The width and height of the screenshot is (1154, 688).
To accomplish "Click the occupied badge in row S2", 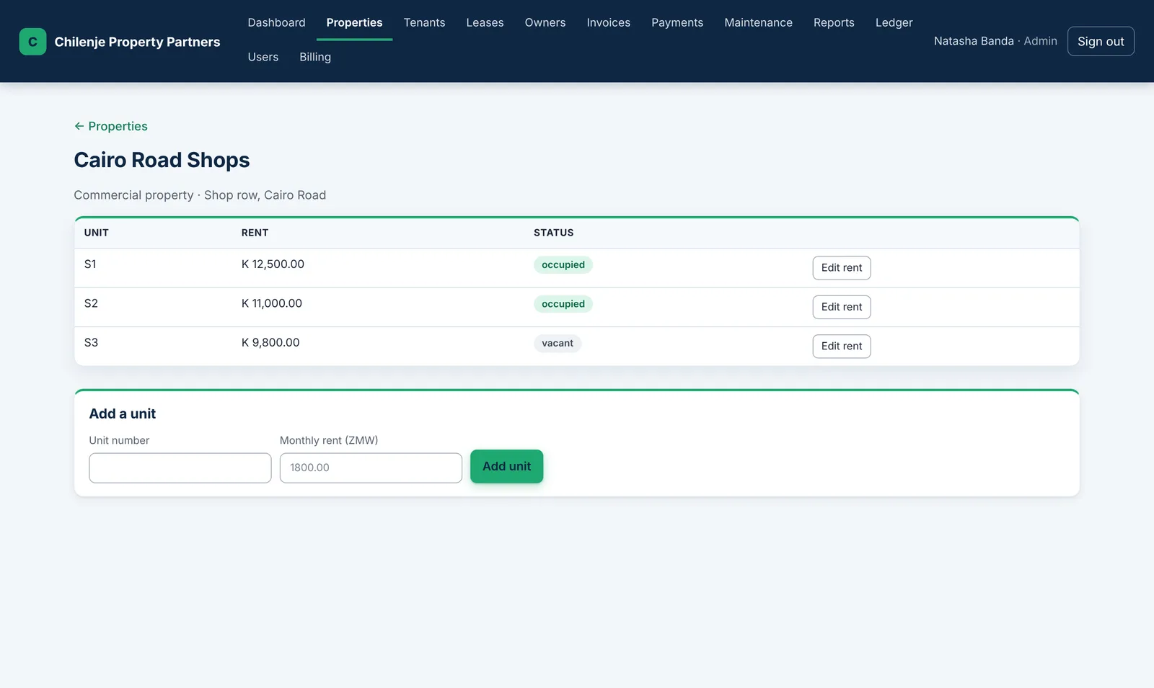I will [563, 304].
